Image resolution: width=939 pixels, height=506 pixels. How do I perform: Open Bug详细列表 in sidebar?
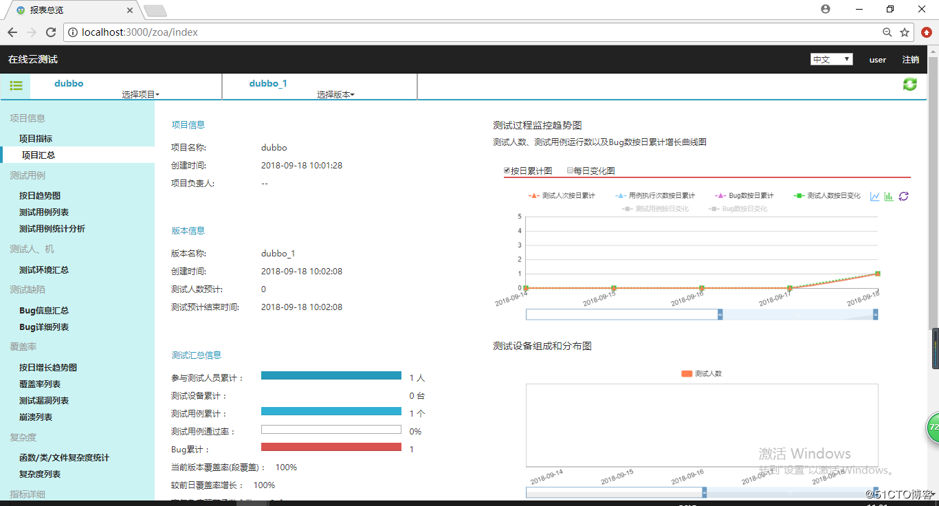(44, 327)
